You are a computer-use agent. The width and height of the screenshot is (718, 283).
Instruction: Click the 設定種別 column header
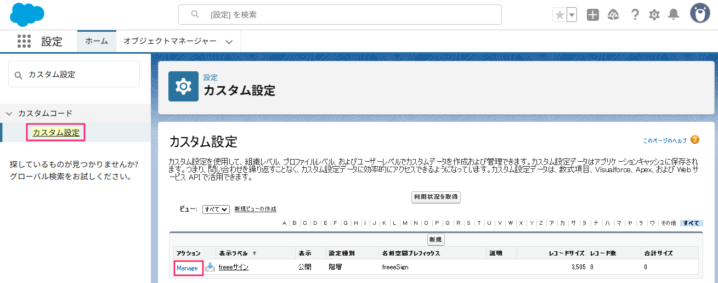[342, 253]
